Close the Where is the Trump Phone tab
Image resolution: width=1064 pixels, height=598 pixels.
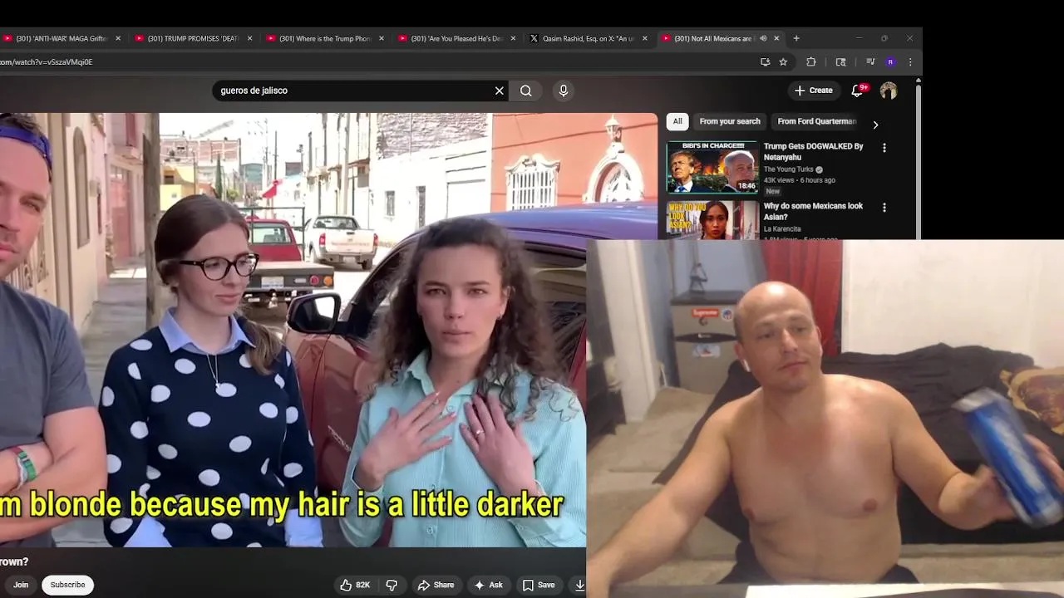click(x=382, y=38)
